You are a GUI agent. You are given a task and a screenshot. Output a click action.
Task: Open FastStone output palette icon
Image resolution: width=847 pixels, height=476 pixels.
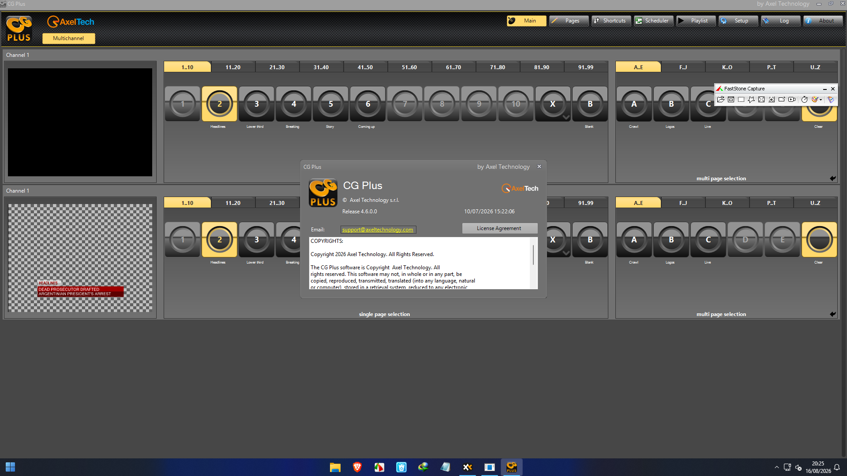coord(815,100)
